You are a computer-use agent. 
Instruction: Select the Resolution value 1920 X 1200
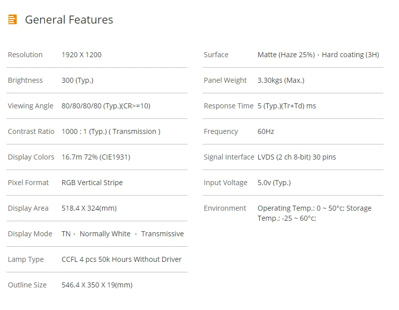[81, 55]
